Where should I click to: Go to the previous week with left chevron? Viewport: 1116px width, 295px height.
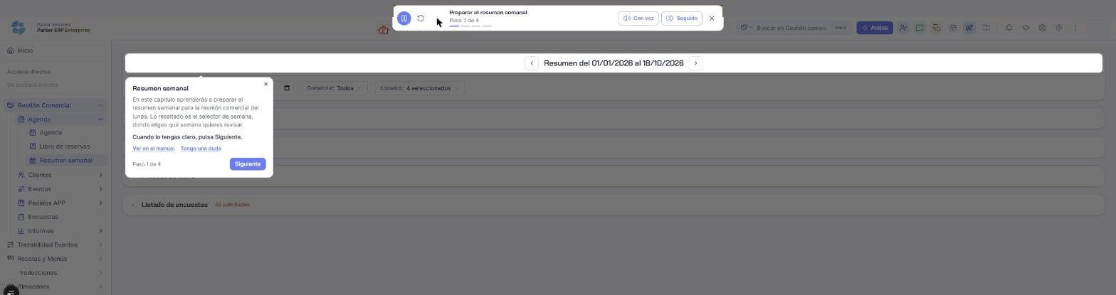coord(532,63)
